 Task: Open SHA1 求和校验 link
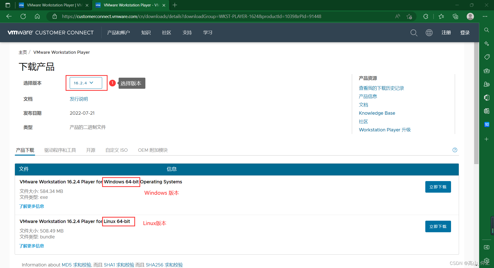click(x=119, y=265)
